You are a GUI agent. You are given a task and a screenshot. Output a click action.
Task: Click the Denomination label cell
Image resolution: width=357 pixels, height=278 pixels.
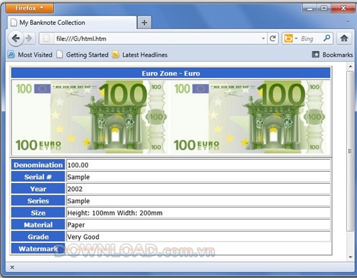pos(38,165)
